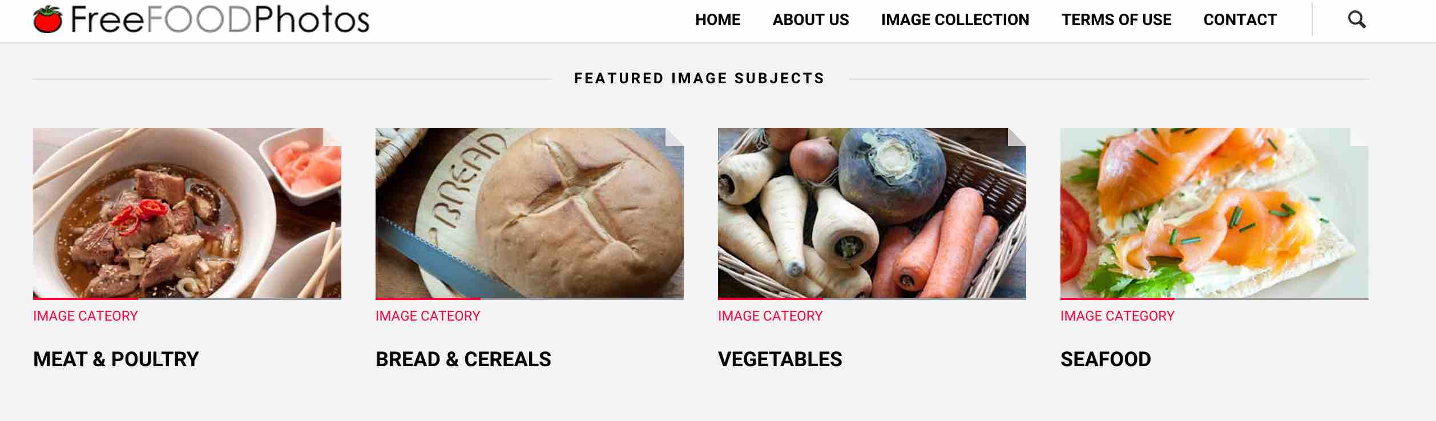This screenshot has width=1436, height=421.
Task: Open the root vegetables basket thumbnail
Action: point(872,213)
